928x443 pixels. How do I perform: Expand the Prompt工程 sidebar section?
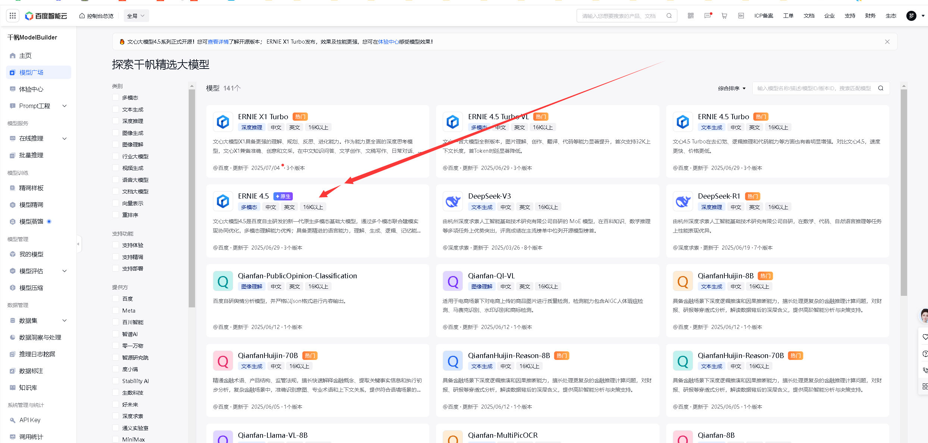coord(64,106)
